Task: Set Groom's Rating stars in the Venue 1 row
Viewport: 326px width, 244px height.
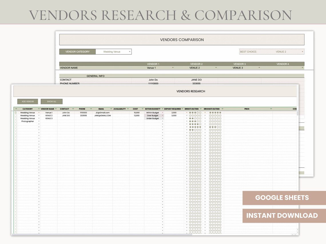Action: [215, 113]
